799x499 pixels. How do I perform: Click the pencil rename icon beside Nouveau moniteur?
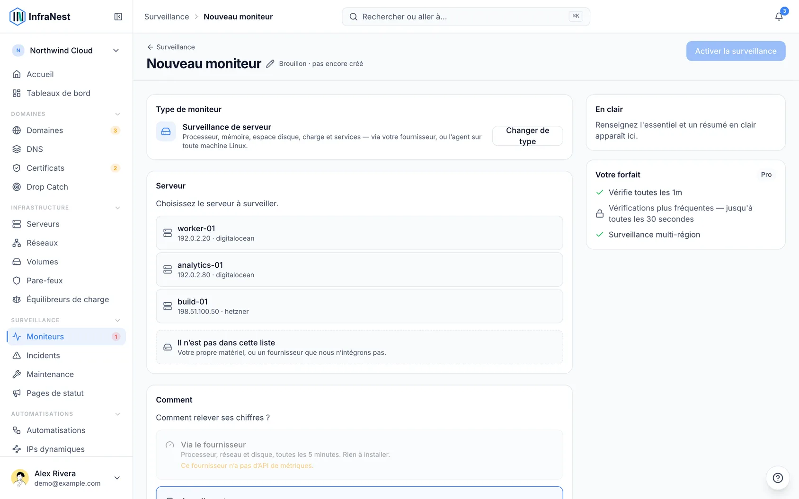pyautogui.click(x=270, y=64)
